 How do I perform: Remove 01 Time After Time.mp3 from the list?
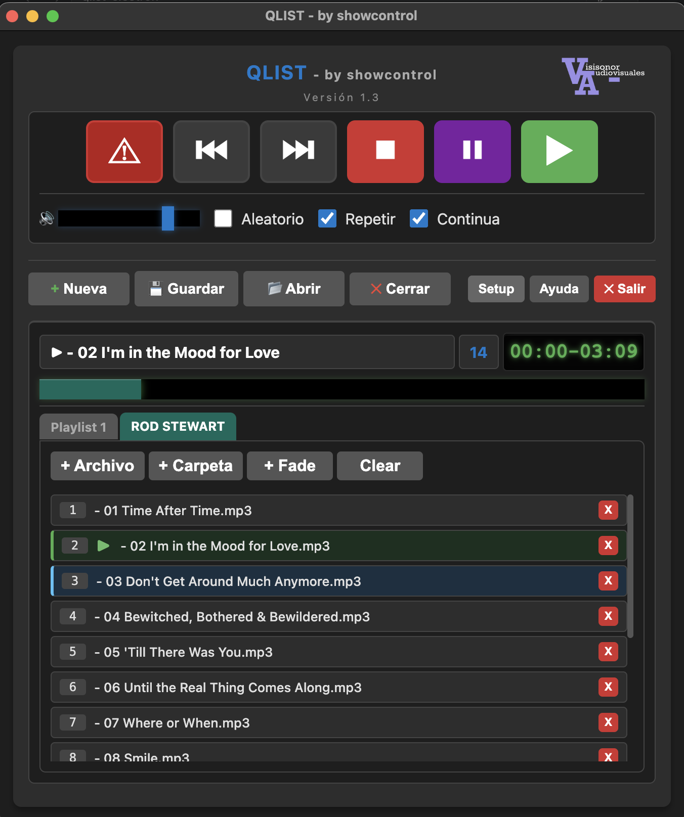[608, 510]
